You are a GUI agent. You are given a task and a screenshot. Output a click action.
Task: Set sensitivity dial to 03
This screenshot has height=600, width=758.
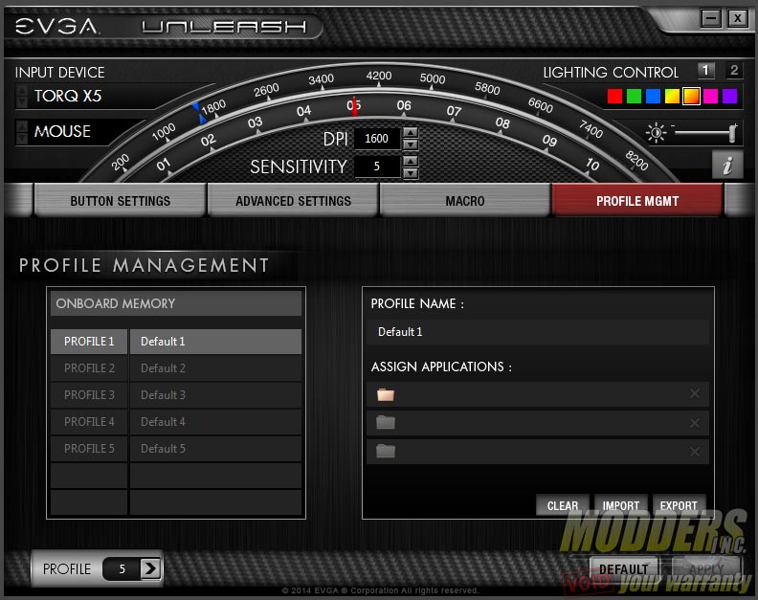tap(255, 122)
